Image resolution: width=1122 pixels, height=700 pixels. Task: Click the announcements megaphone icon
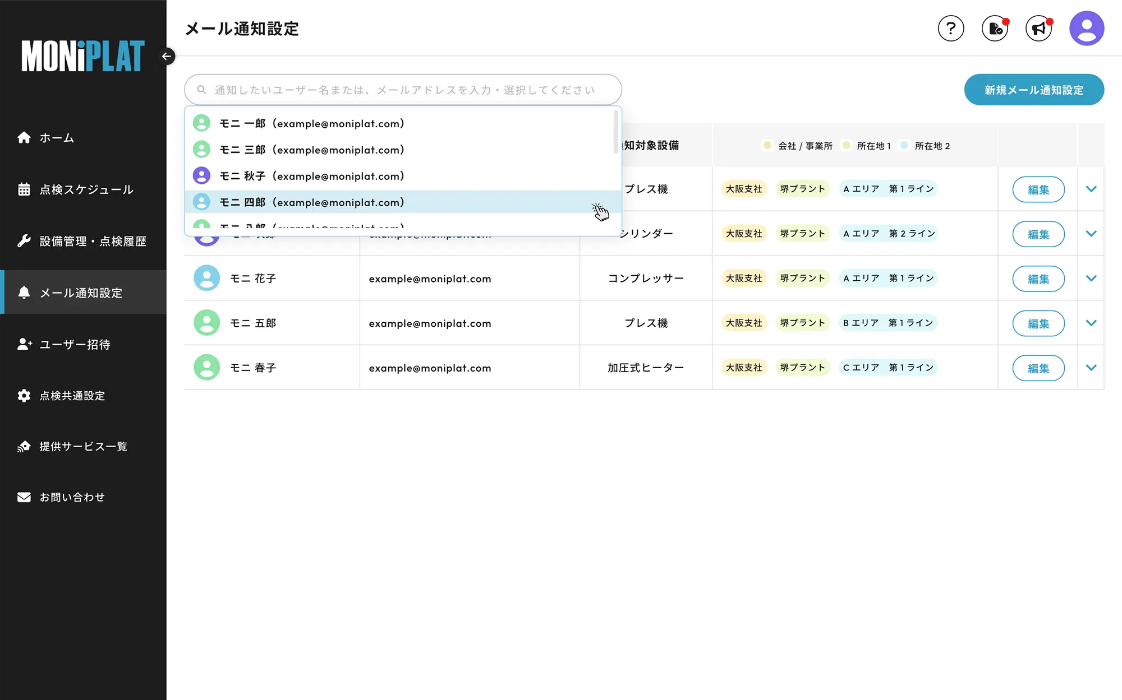[1038, 28]
